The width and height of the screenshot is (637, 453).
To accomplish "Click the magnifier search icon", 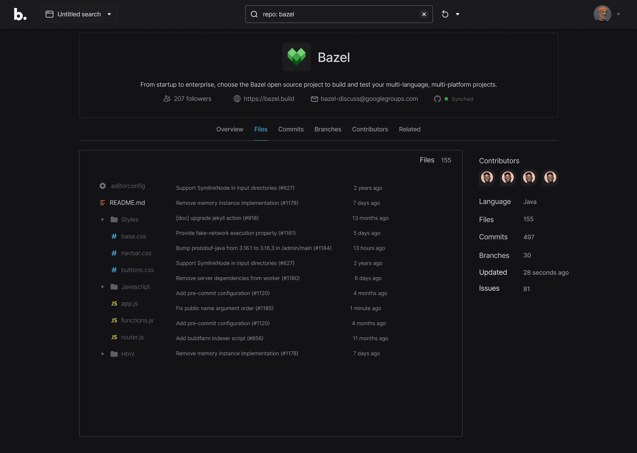I will (x=254, y=14).
